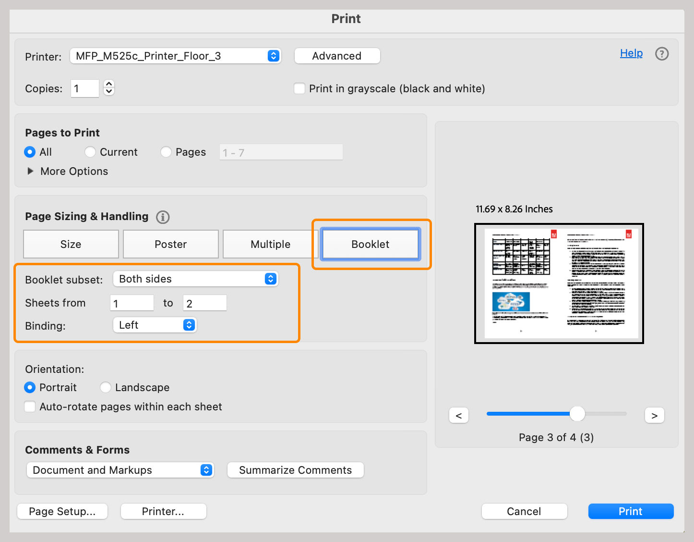Screen dimensions: 694x542
Task: Click the Sheets from input field
Action: click(132, 303)
